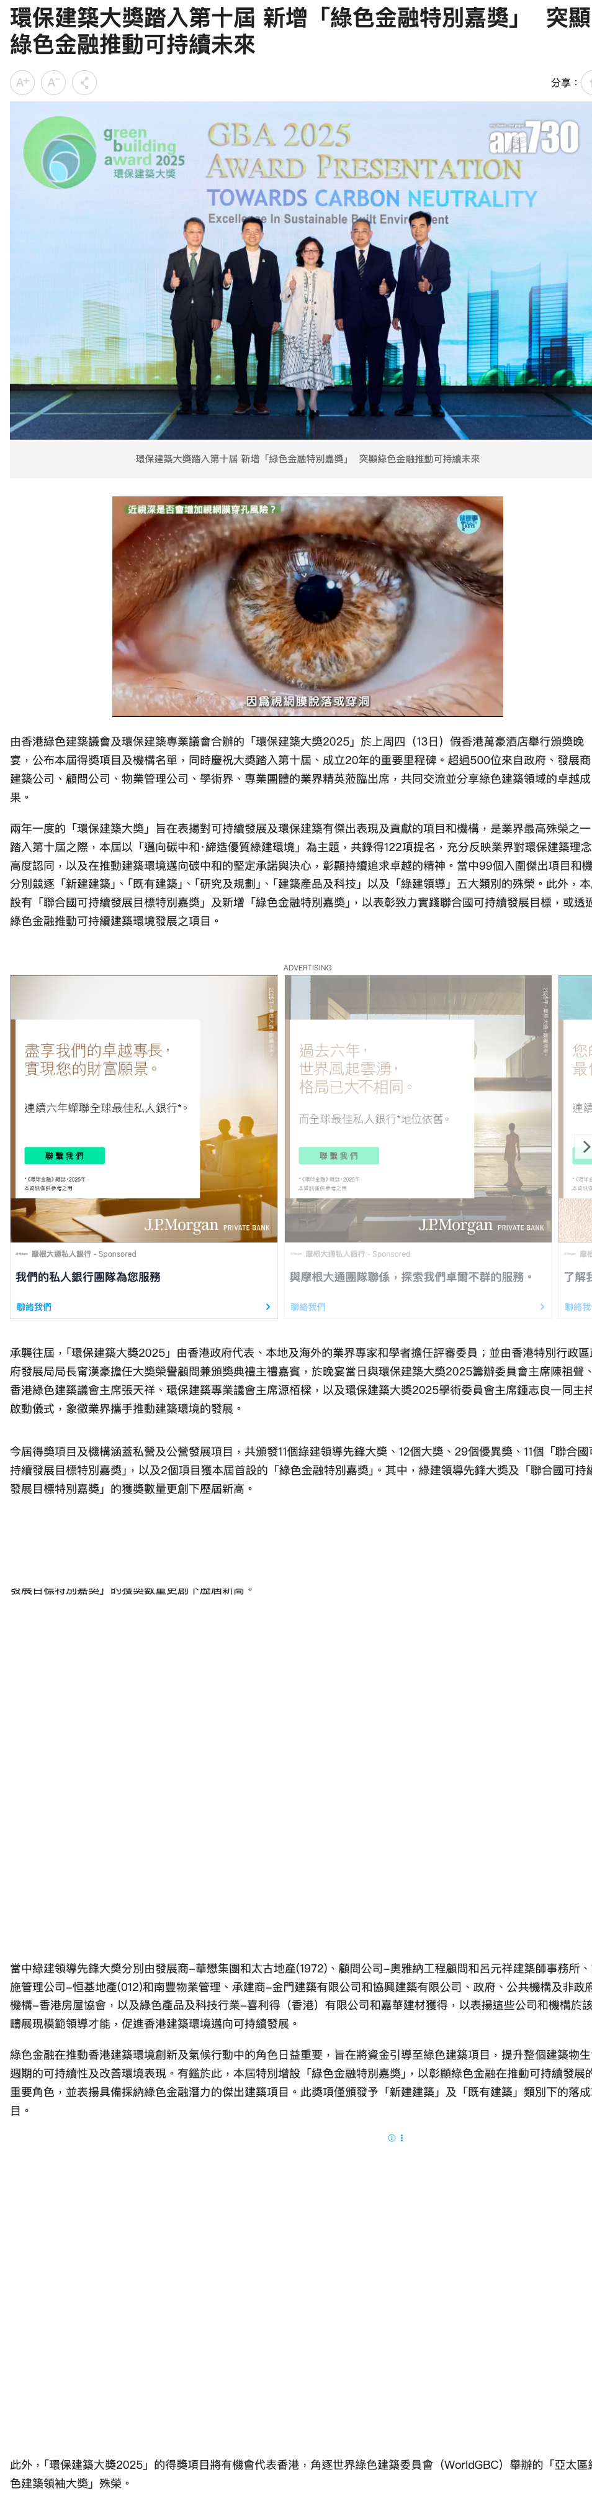Increase article font size with A+ button
This screenshot has width=592, height=2493.
pyautogui.click(x=22, y=83)
